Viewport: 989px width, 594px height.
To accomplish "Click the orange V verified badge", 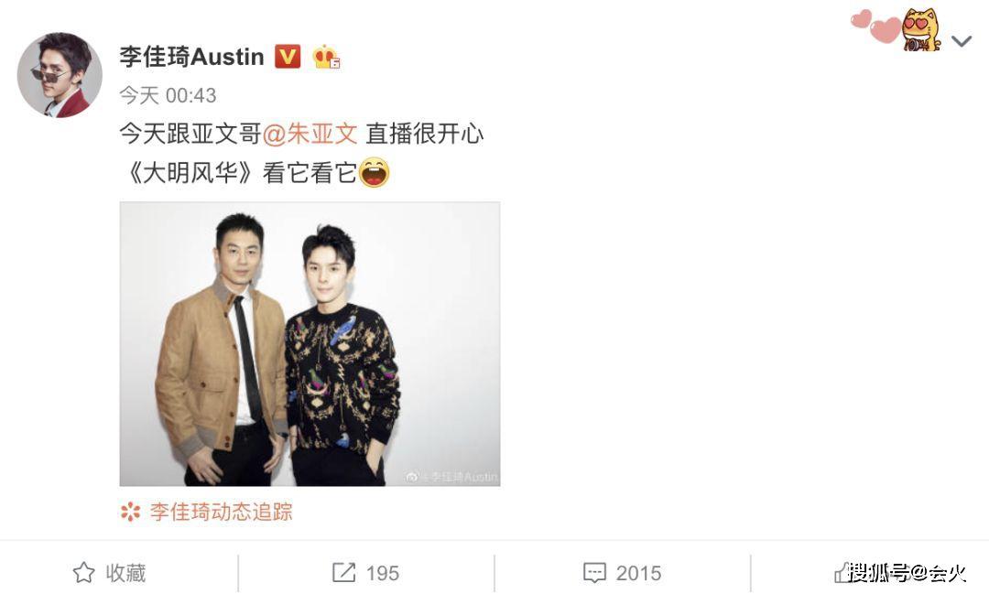I will [x=288, y=57].
